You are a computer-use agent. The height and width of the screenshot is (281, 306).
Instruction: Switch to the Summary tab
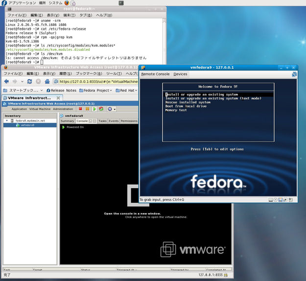point(68,121)
